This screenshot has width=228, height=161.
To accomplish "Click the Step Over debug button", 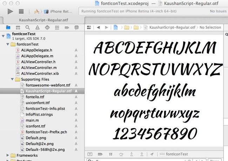I will 121,154.
